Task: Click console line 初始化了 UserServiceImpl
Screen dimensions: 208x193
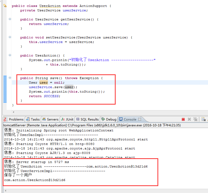Action: pos(55,171)
